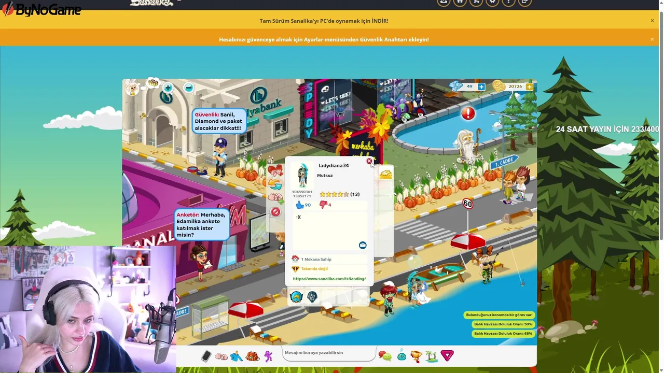Add diamonds with blue plus button
This screenshot has width=664, height=373.
click(x=481, y=87)
